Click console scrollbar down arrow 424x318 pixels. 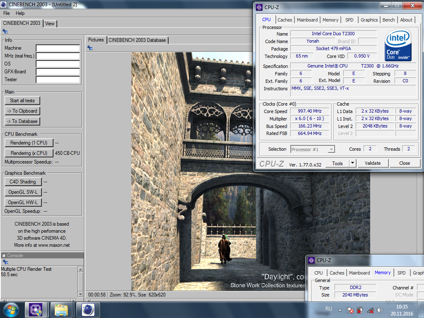80,294
